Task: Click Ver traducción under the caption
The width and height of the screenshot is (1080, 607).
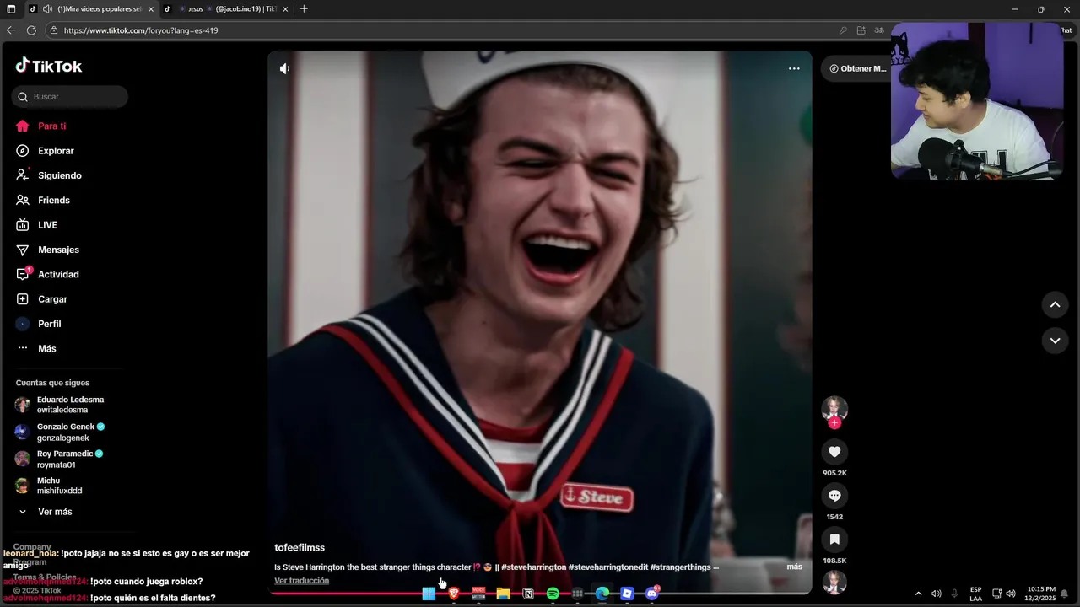Action: 301,581
